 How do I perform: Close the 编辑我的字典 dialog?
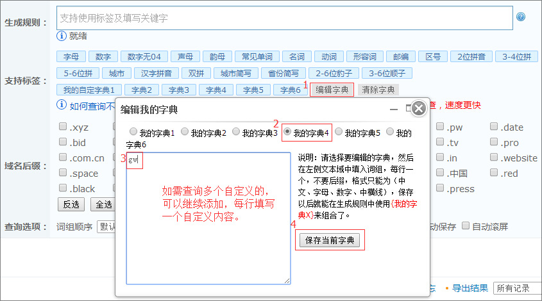click(418, 108)
